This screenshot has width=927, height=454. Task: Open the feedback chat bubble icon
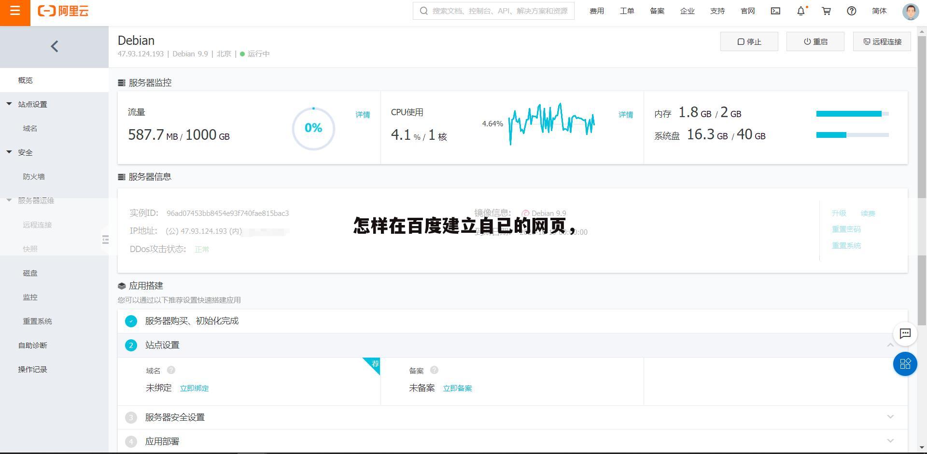click(x=905, y=334)
